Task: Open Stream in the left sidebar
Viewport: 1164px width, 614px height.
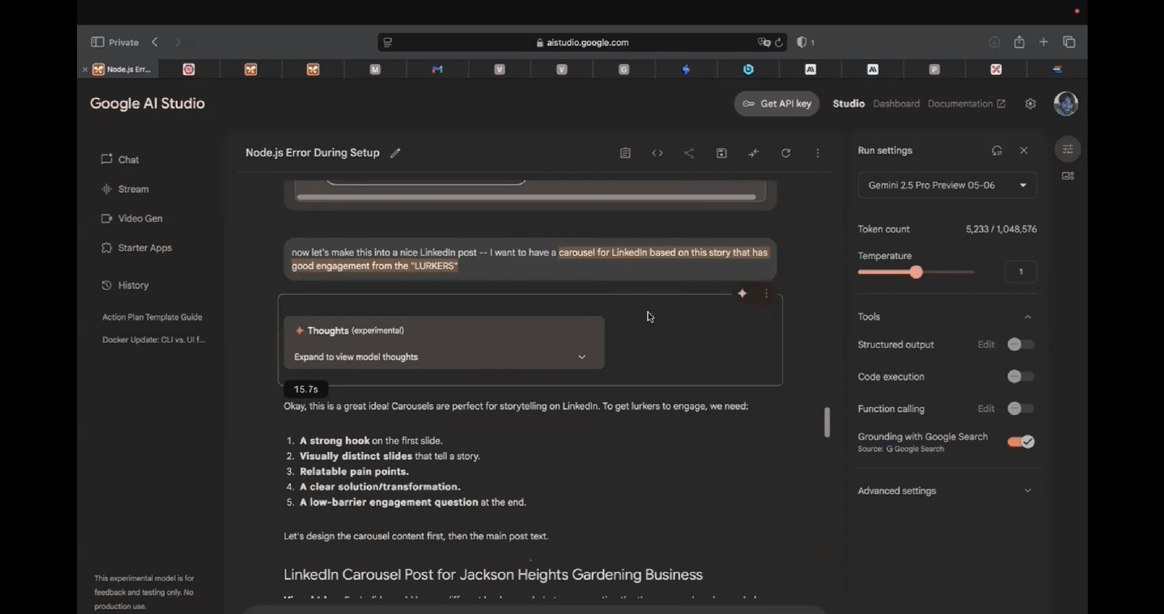Action: click(x=133, y=189)
